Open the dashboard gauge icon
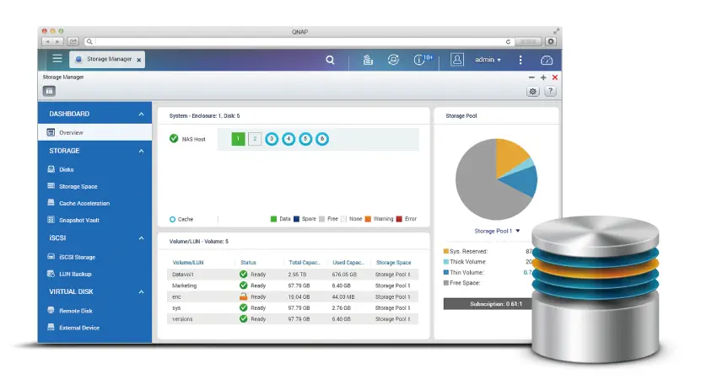Image resolution: width=712 pixels, height=379 pixels. [547, 60]
